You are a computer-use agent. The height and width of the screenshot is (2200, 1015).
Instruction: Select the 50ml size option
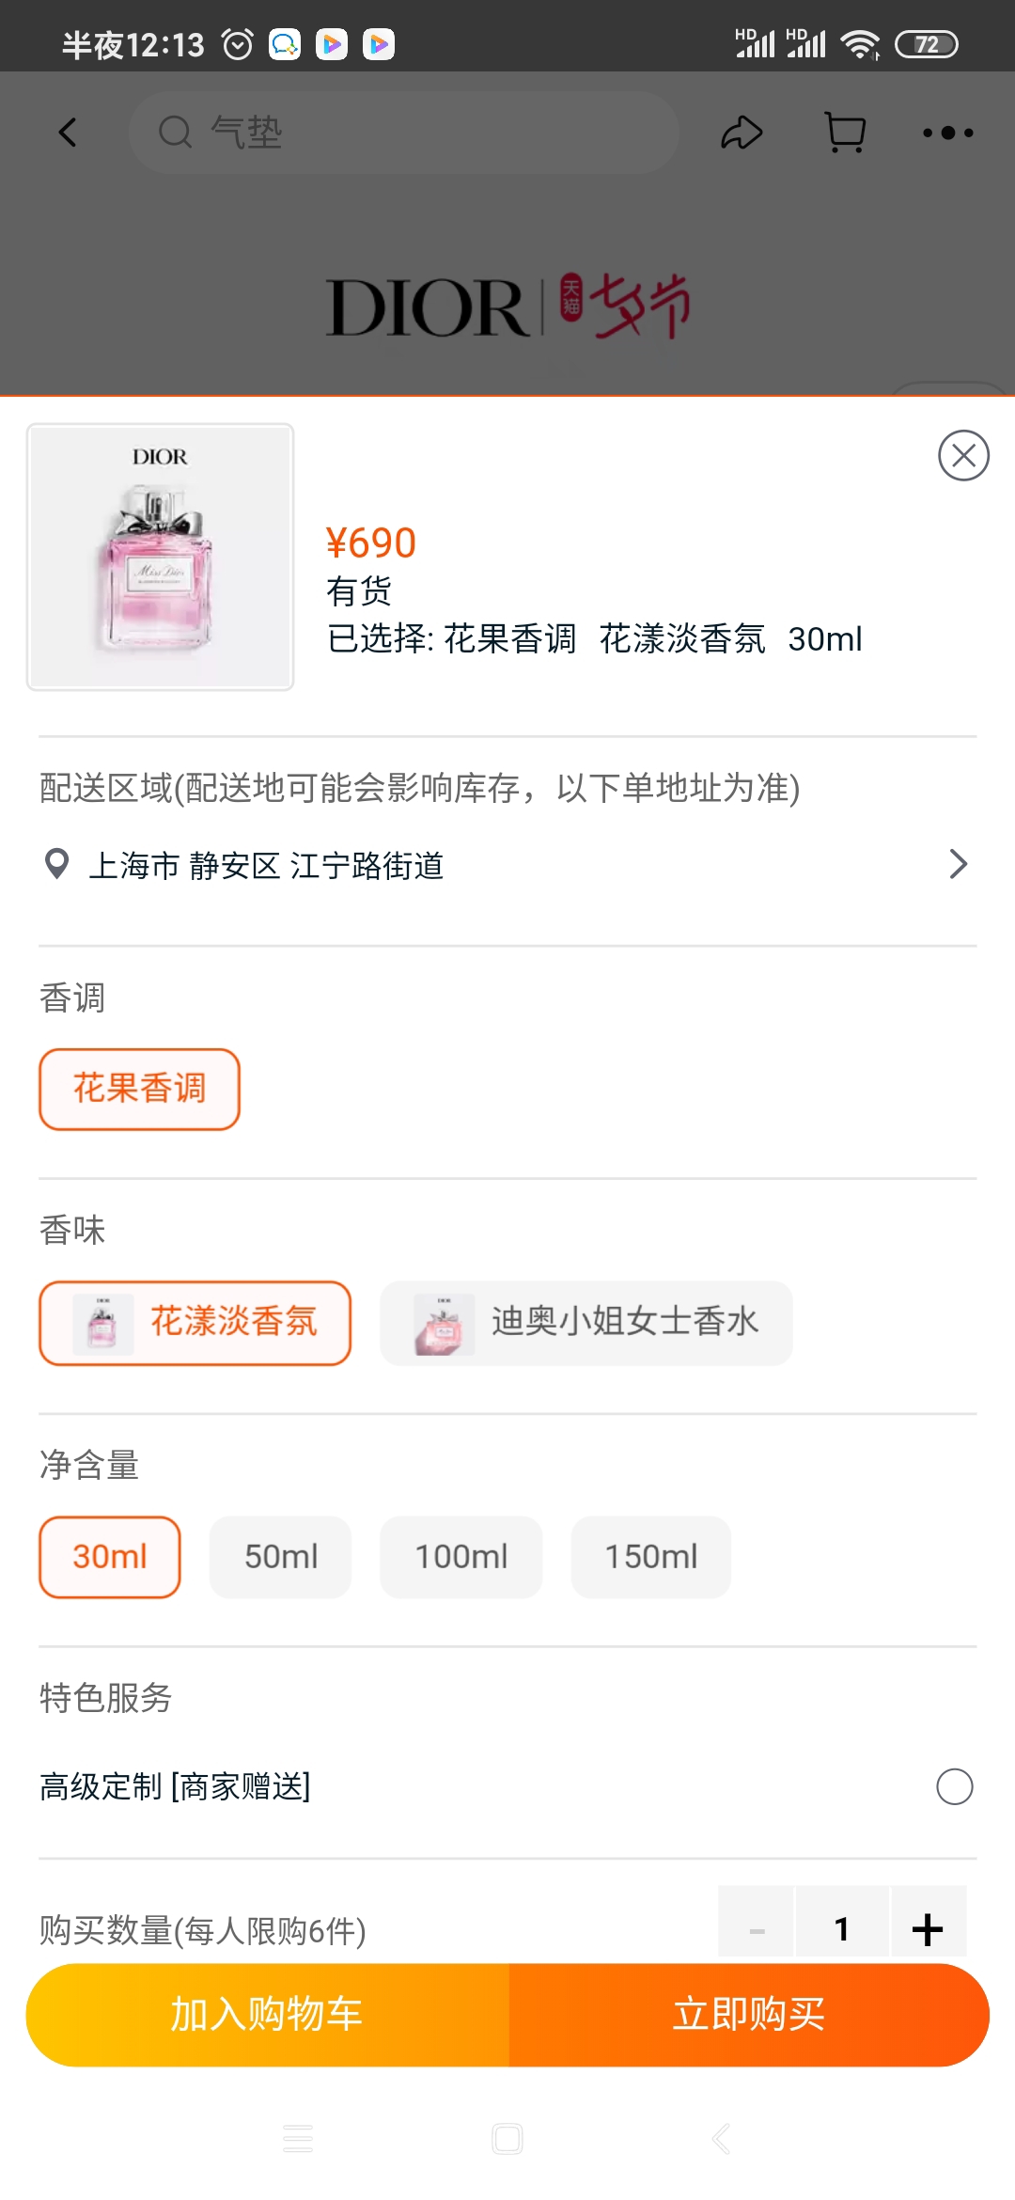(x=280, y=1557)
